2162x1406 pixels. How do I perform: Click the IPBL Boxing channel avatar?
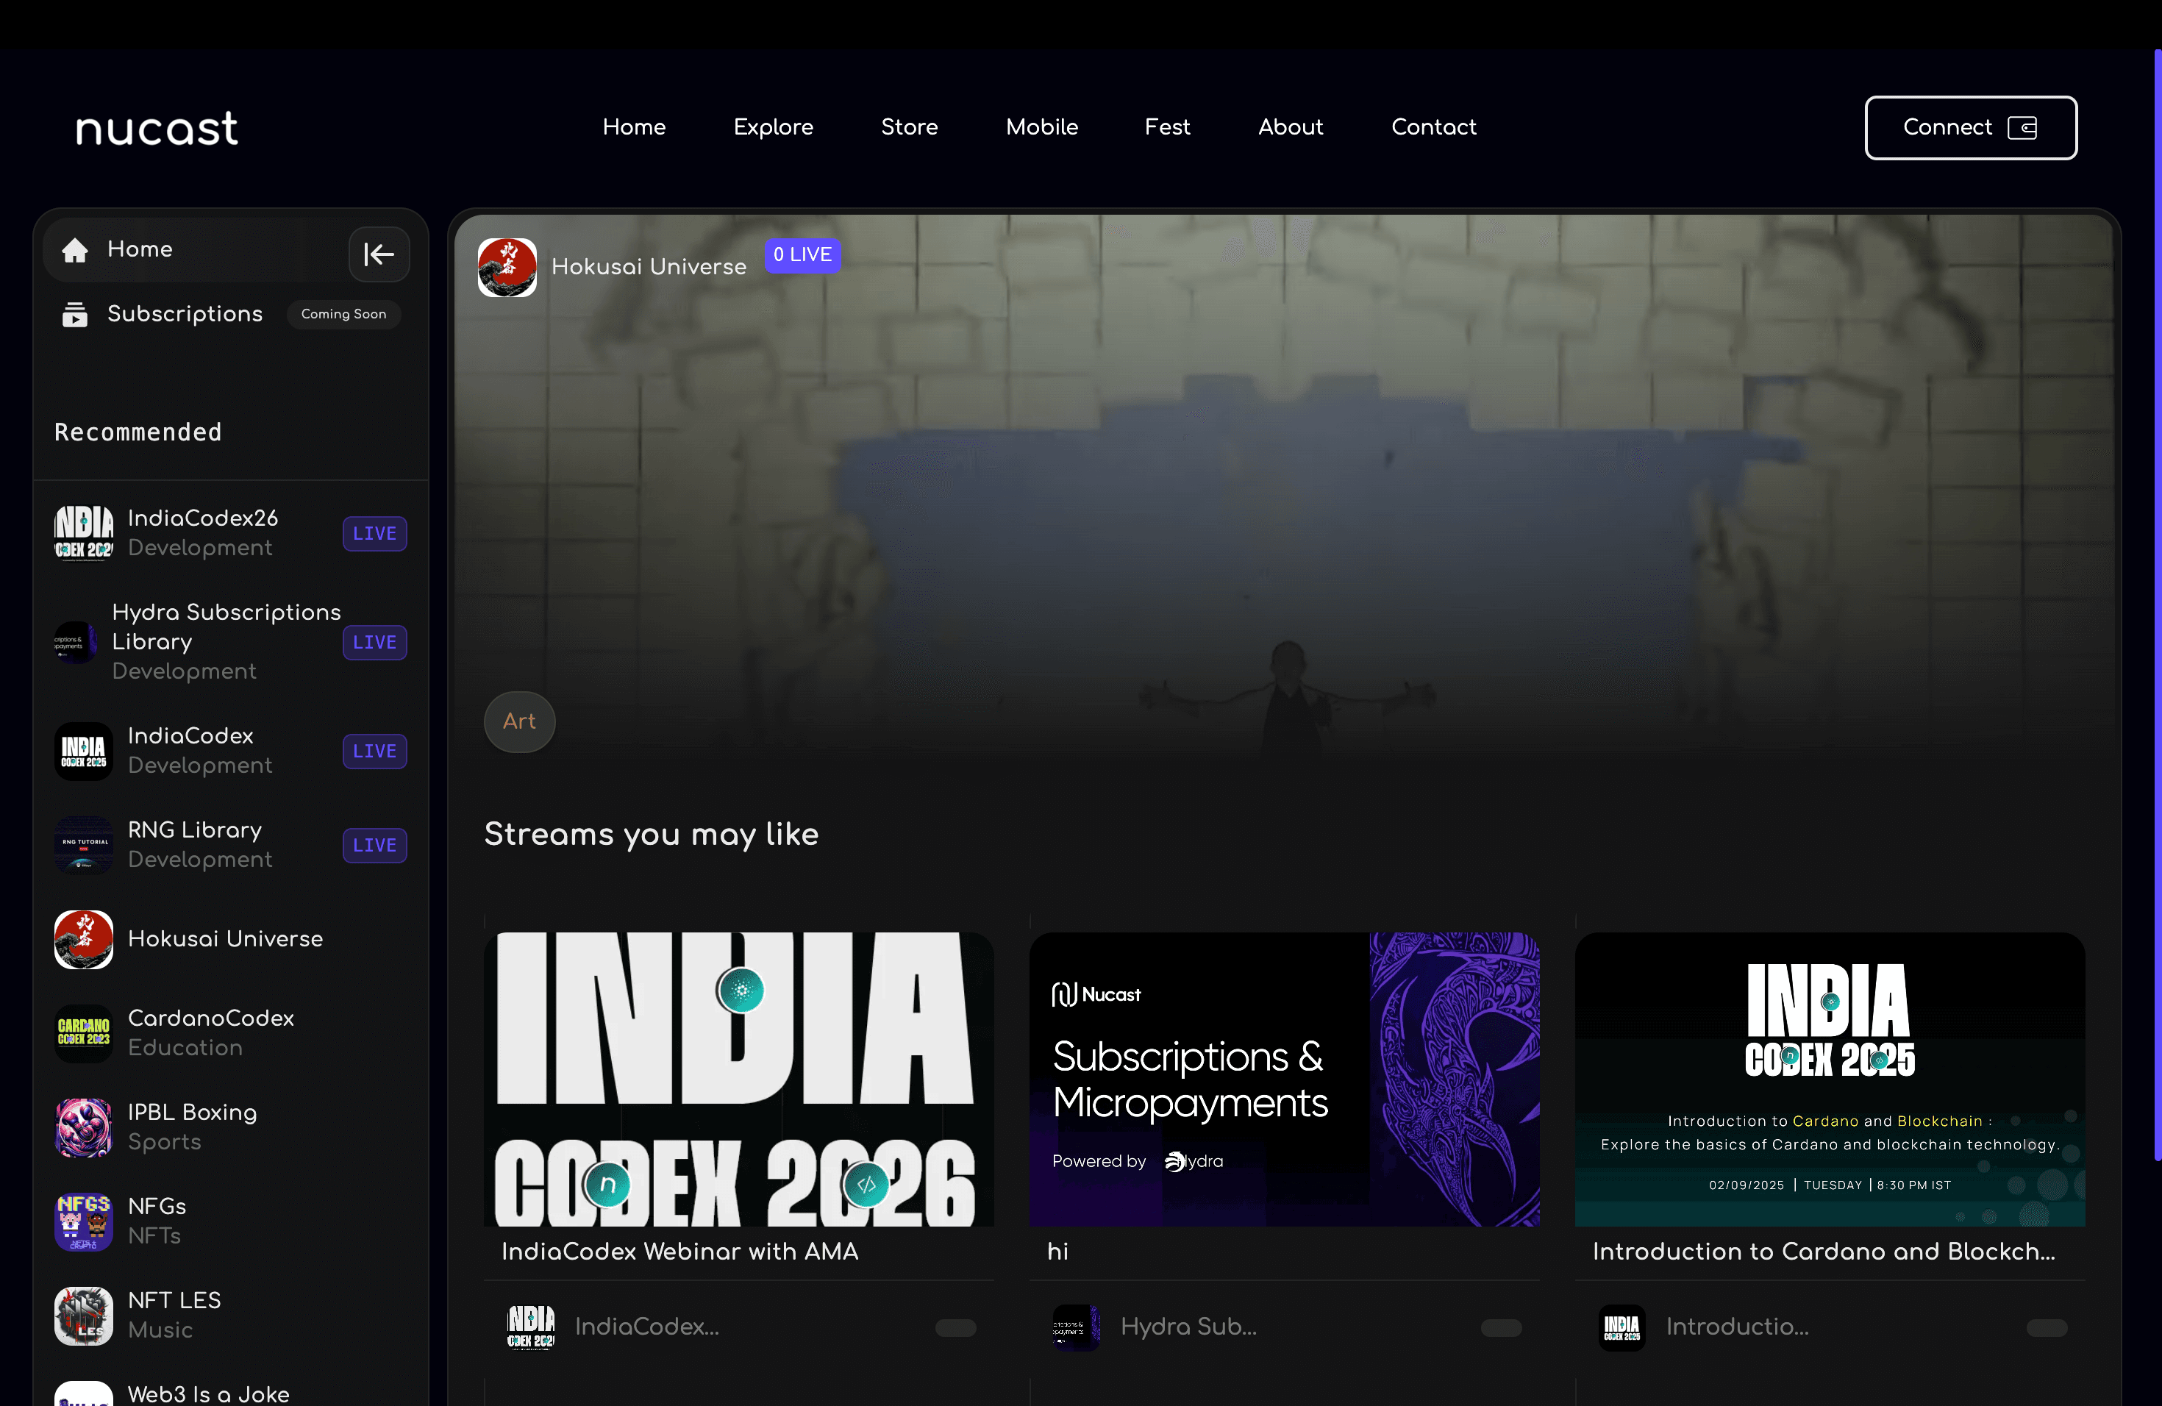click(x=84, y=1127)
